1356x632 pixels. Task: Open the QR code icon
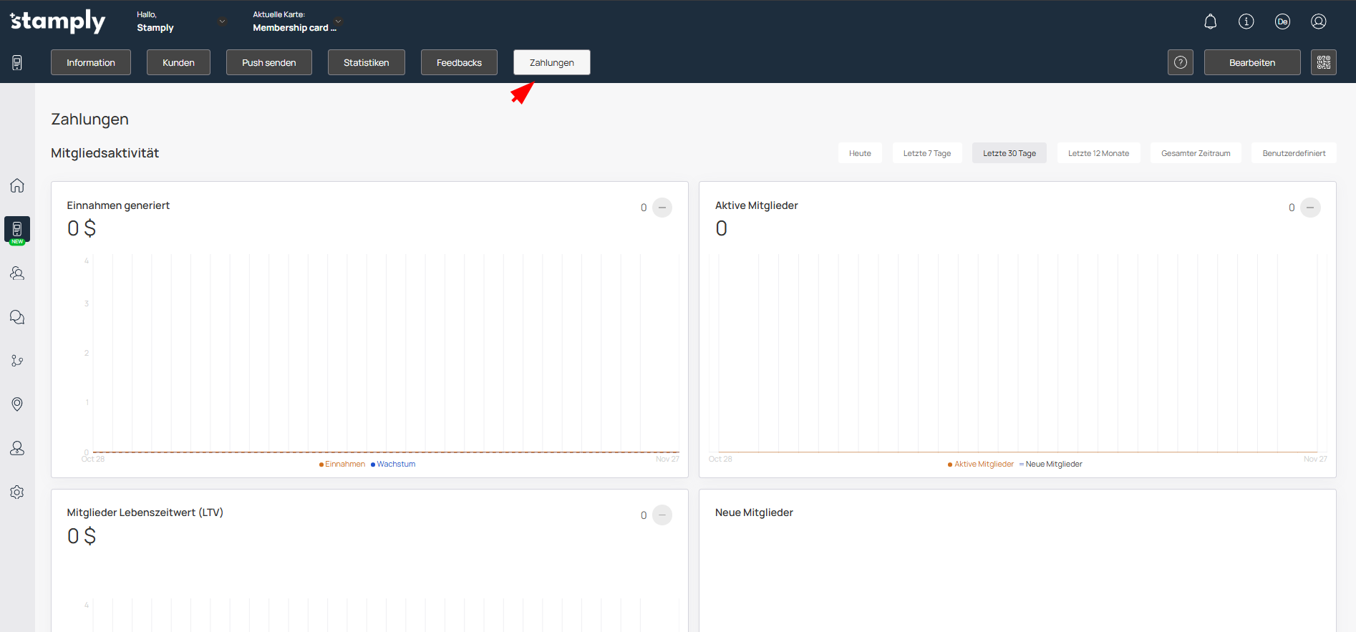click(1323, 62)
